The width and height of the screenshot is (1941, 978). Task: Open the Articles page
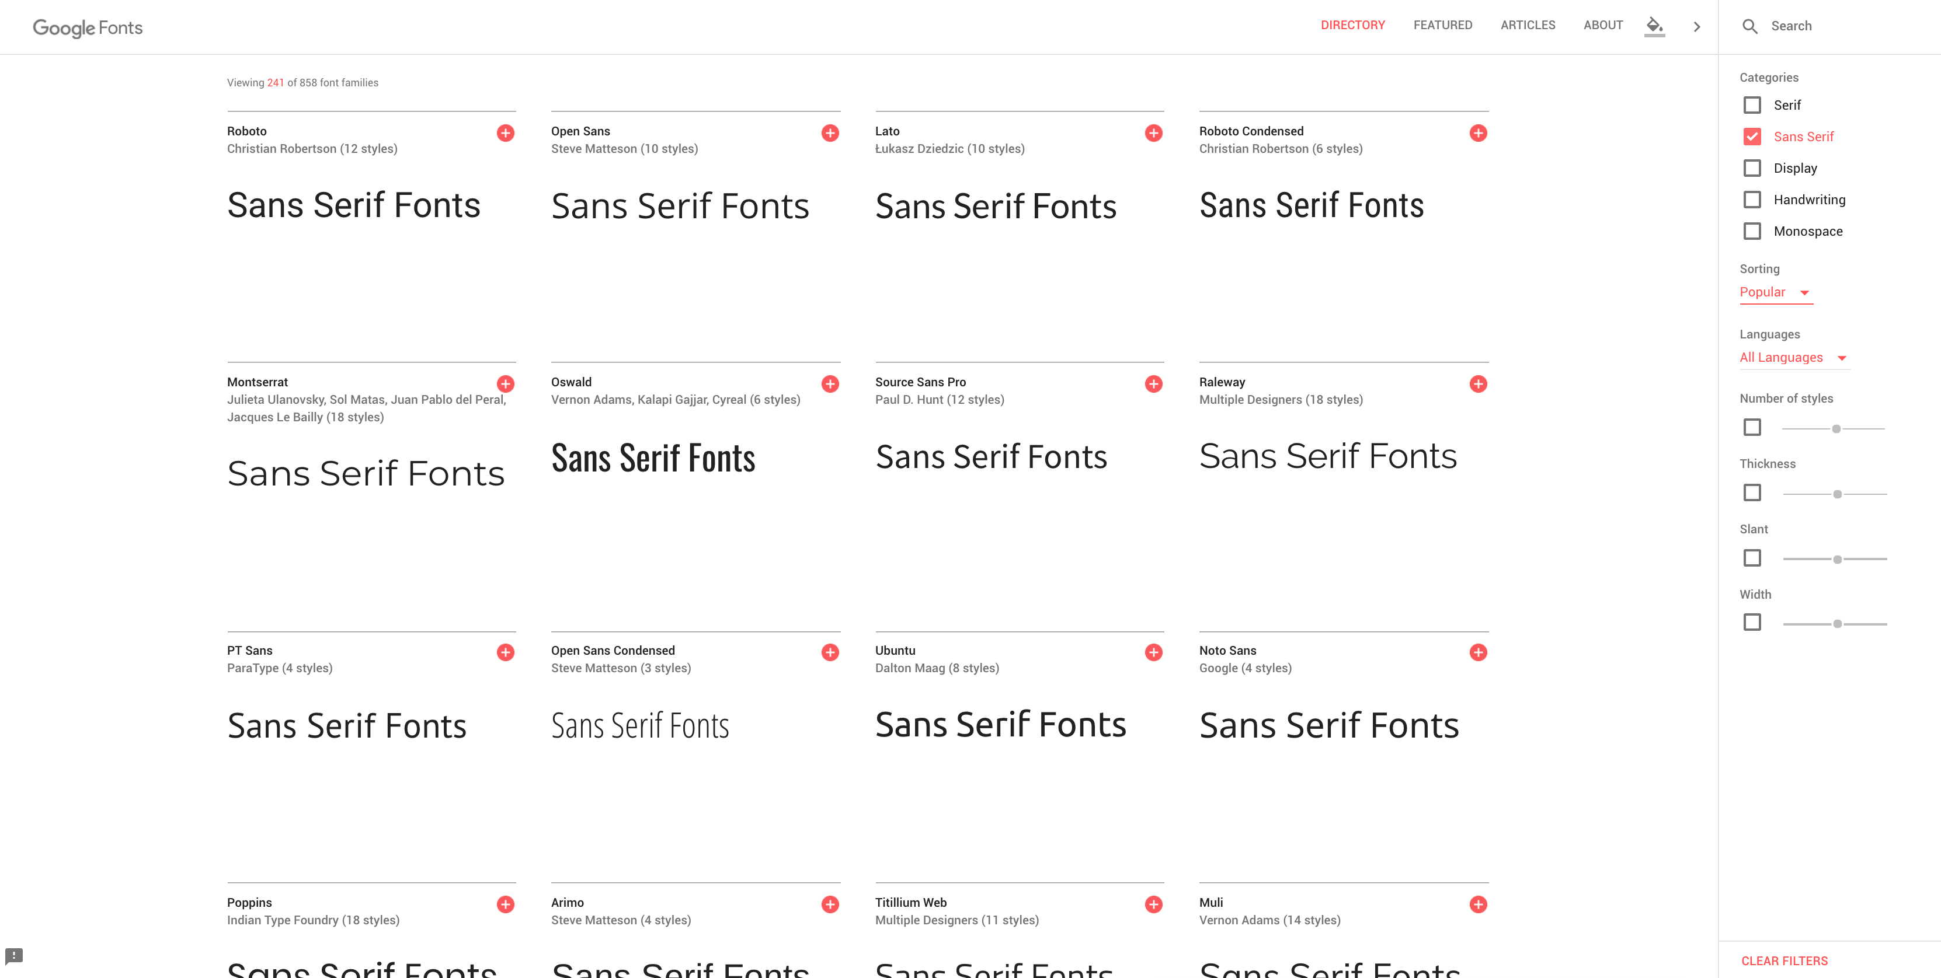pyautogui.click(x=1528, y=26)
